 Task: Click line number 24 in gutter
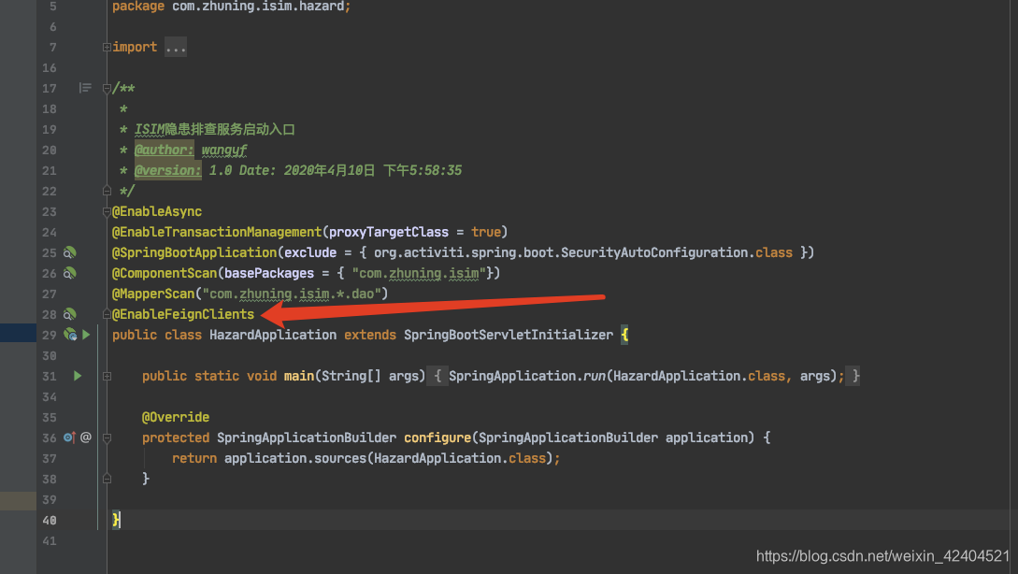click(x=50, y=233)
